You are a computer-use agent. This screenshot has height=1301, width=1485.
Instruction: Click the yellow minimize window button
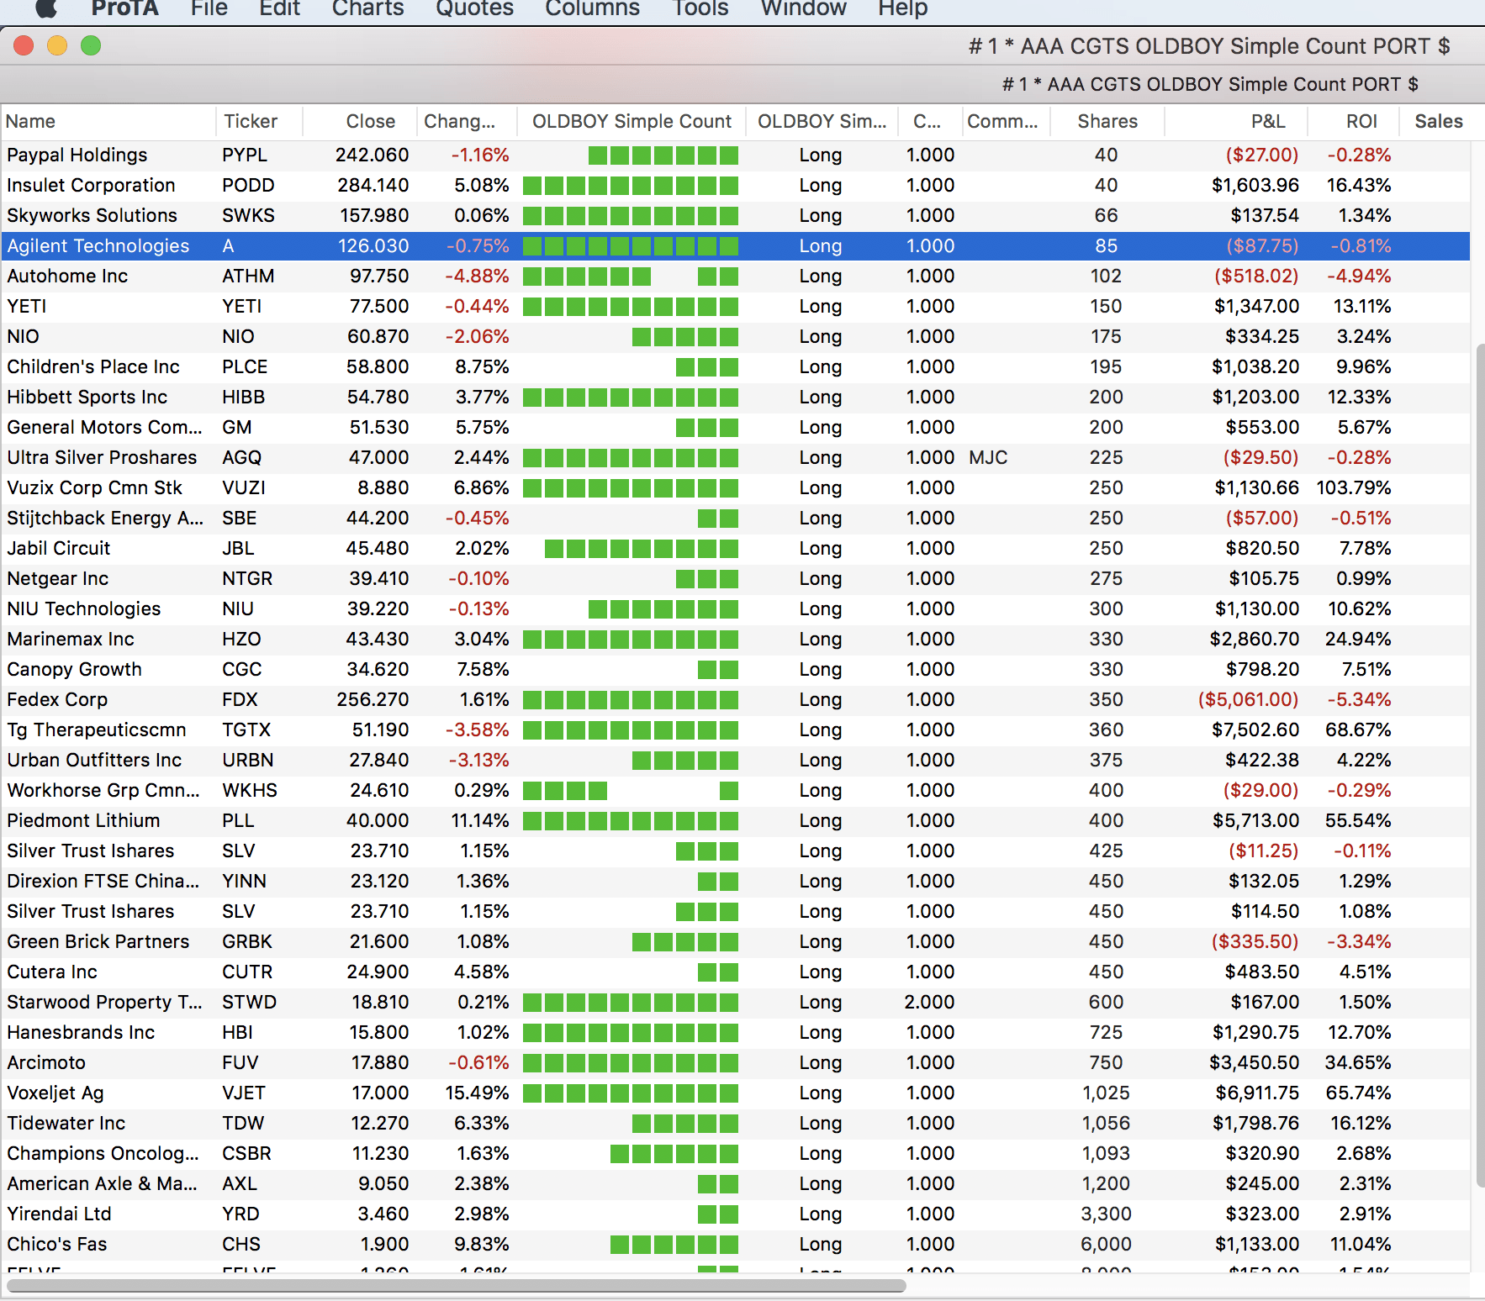coord(57,45)
